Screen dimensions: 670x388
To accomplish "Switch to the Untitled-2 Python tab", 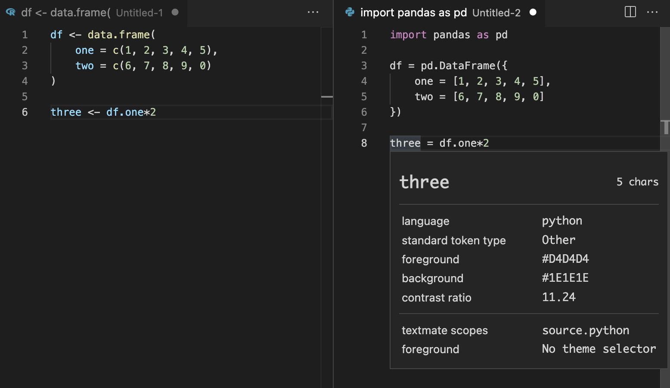I will tap(440, 13).
